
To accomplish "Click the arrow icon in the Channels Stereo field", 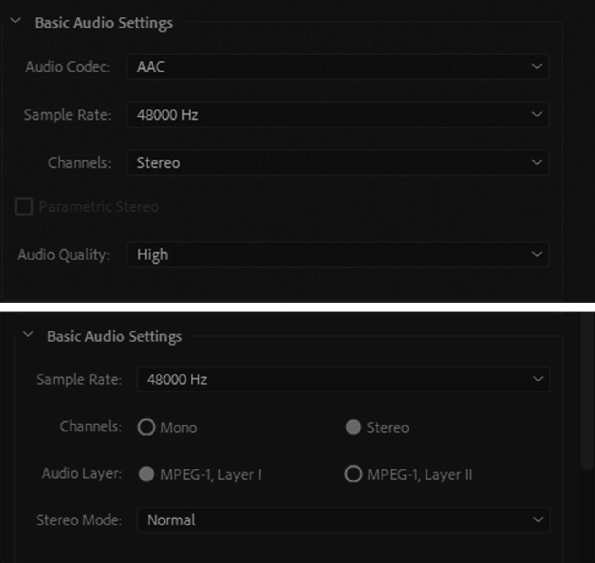I will pos(537,163).
